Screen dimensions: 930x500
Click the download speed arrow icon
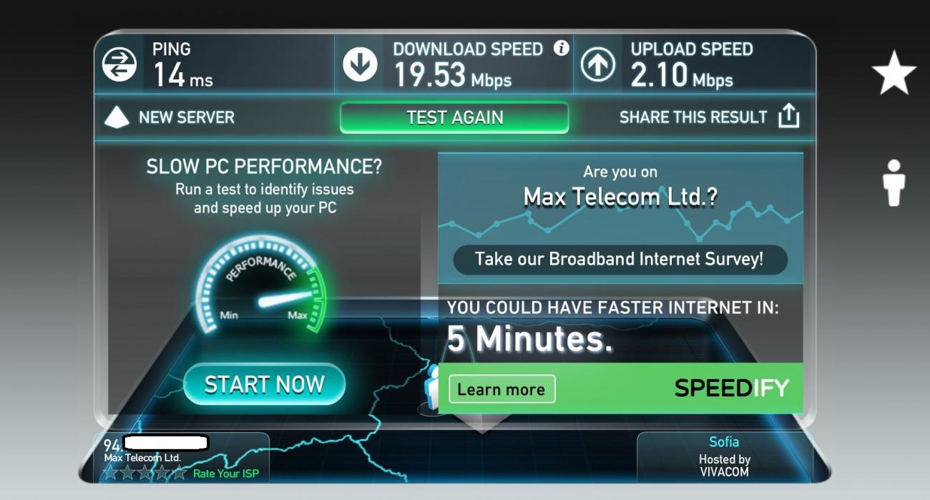[x=359, y=65]
